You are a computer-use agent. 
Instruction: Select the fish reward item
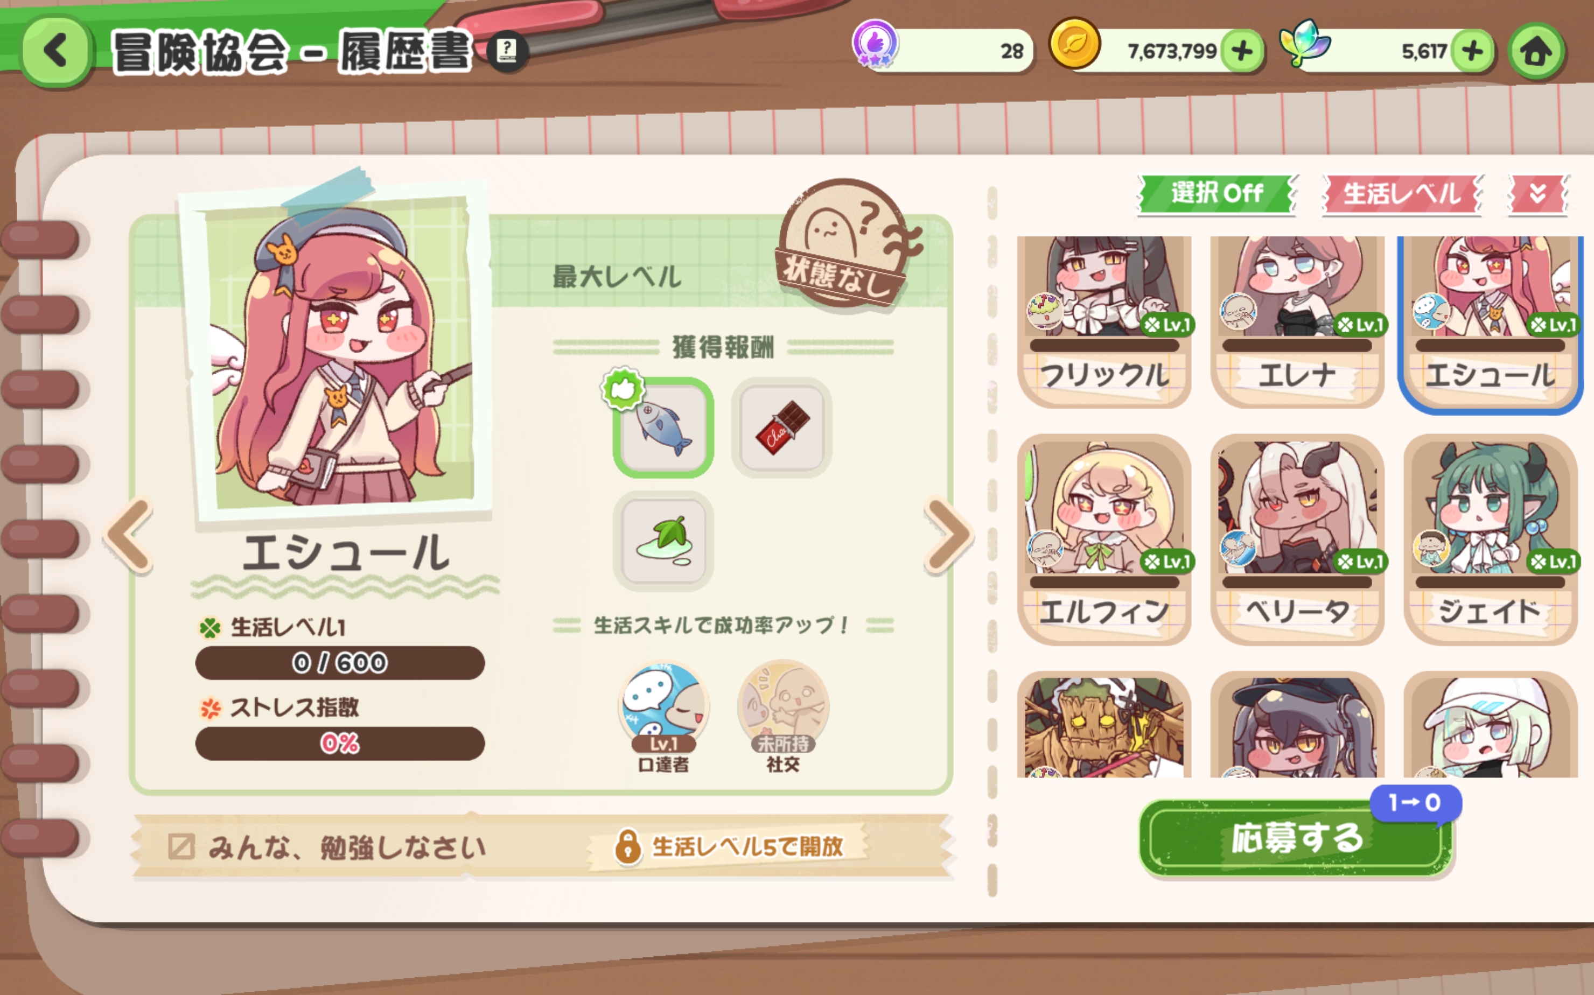663,428
